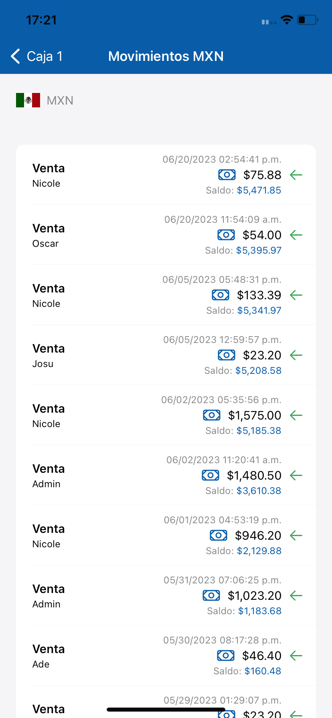
Task: Open the Venta by Ade entry
Action: tap(48, 656)
